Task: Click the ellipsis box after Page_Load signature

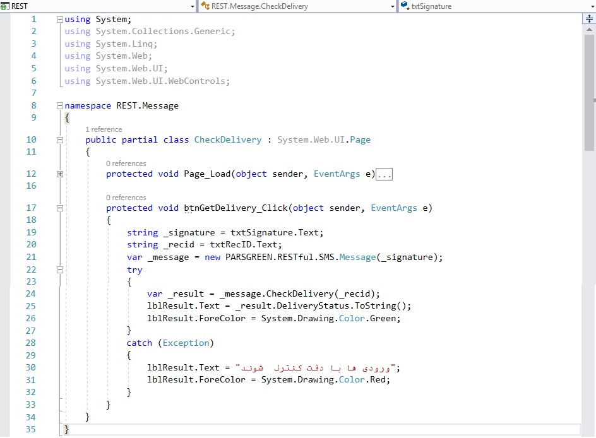Action: [x=384, y=175]
